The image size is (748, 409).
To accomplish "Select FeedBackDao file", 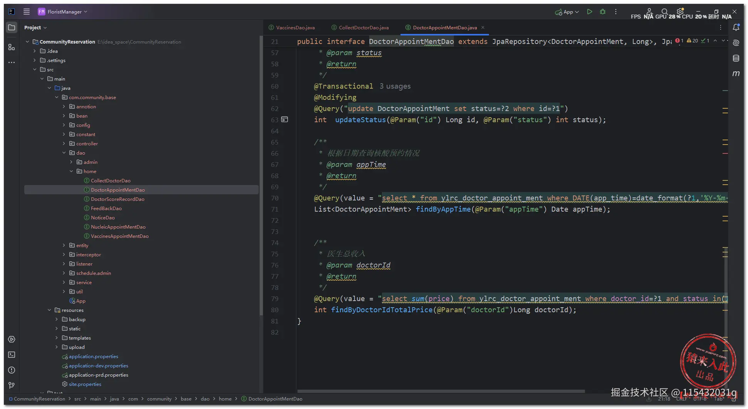I will click(x=106, y=208).
